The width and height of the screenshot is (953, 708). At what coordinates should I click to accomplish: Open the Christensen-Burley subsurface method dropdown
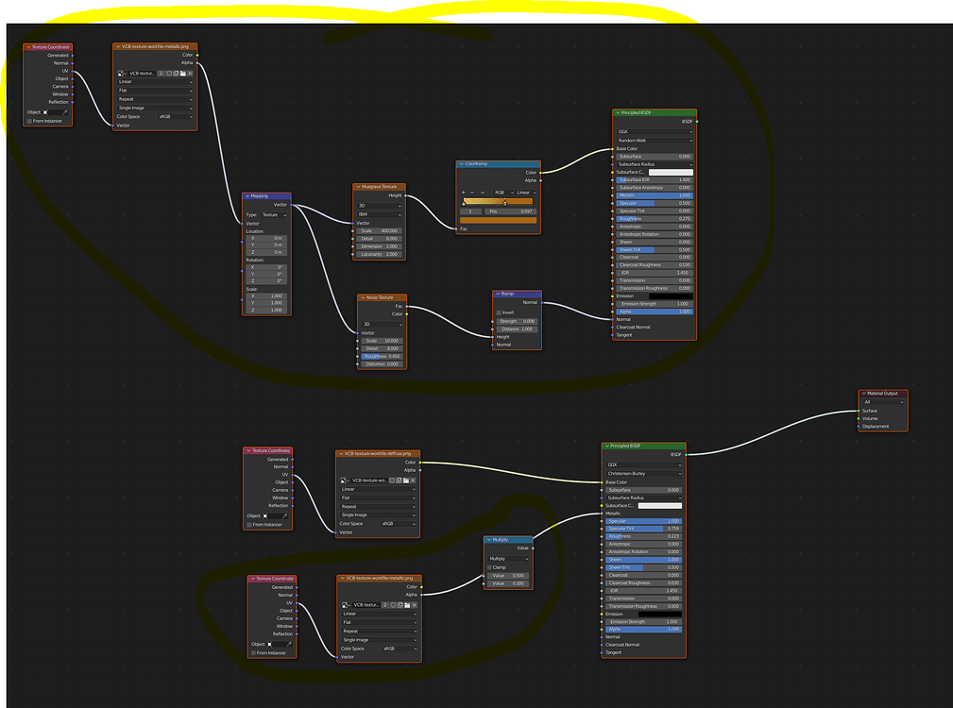643,474
